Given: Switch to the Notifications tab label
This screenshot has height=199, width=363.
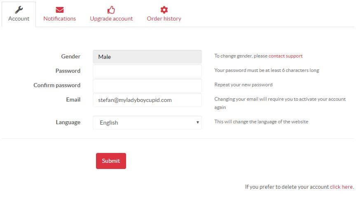Looking at the screenshot, I should coord(59,19).
